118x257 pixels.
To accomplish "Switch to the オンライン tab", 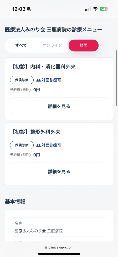I will [52, 45].
